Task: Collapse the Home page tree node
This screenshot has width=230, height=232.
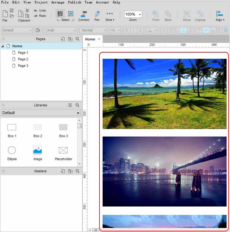Action: tap(3, 46)
